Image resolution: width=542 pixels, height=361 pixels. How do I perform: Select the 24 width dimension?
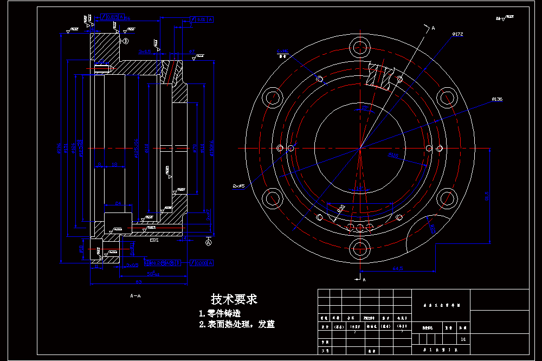pos(118,203)
